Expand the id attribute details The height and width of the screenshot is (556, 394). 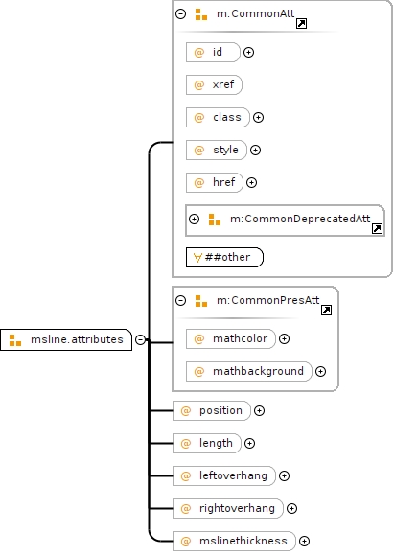click(248, 53)
